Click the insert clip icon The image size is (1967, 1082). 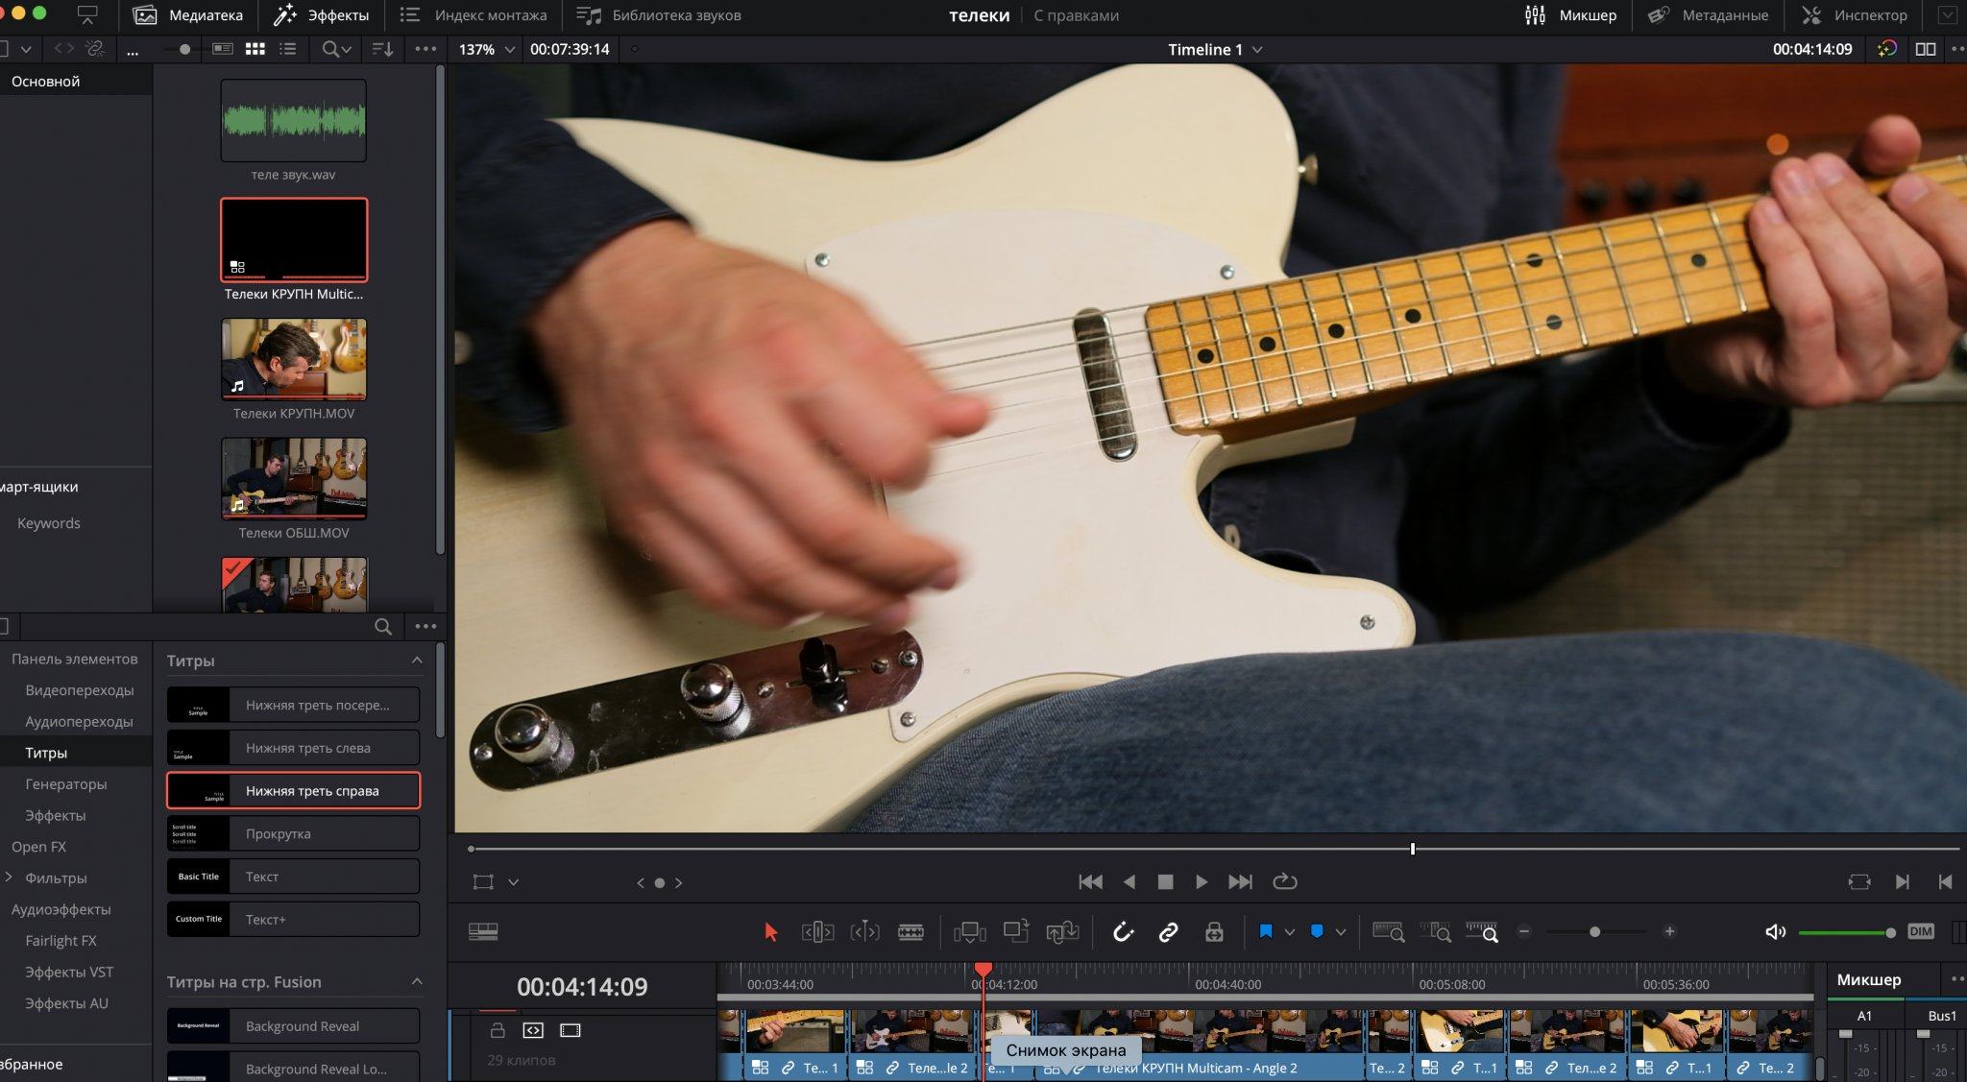969,931
